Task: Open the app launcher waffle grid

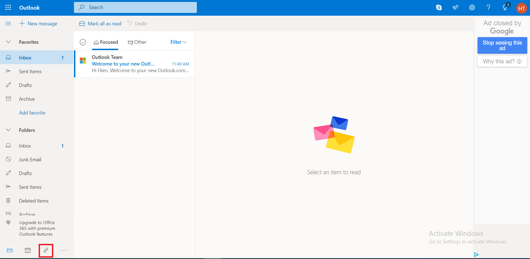Action: tap(8, 7)
